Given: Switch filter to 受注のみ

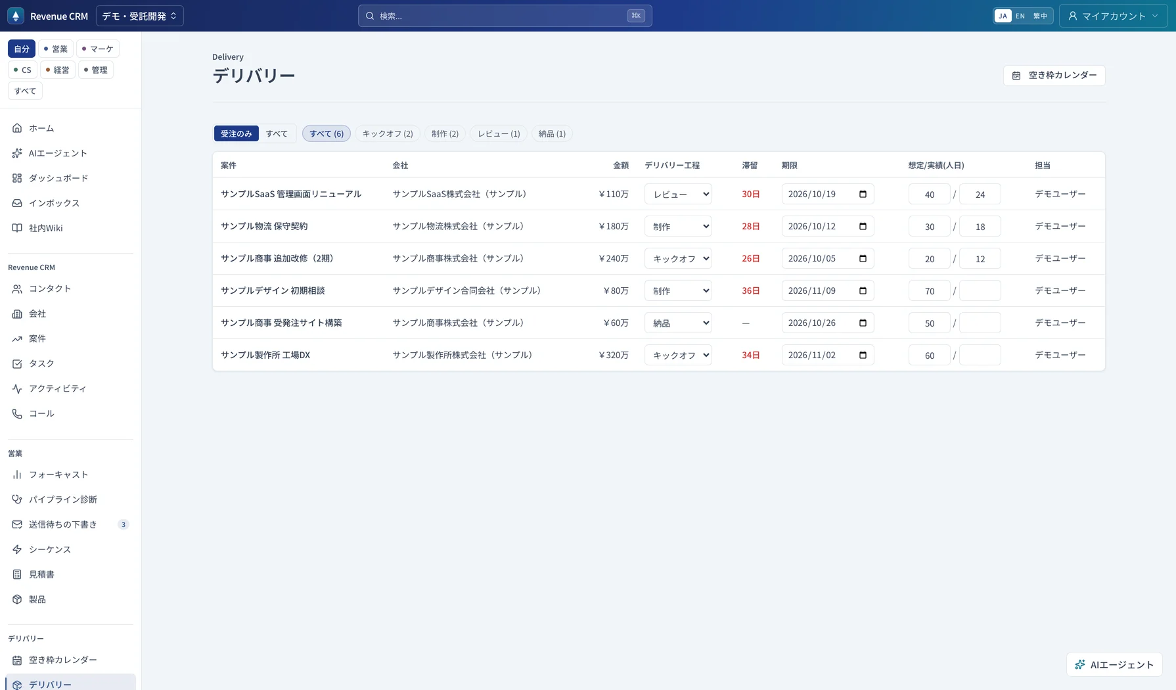Looking at the screenshot, I should coord(237,133).
